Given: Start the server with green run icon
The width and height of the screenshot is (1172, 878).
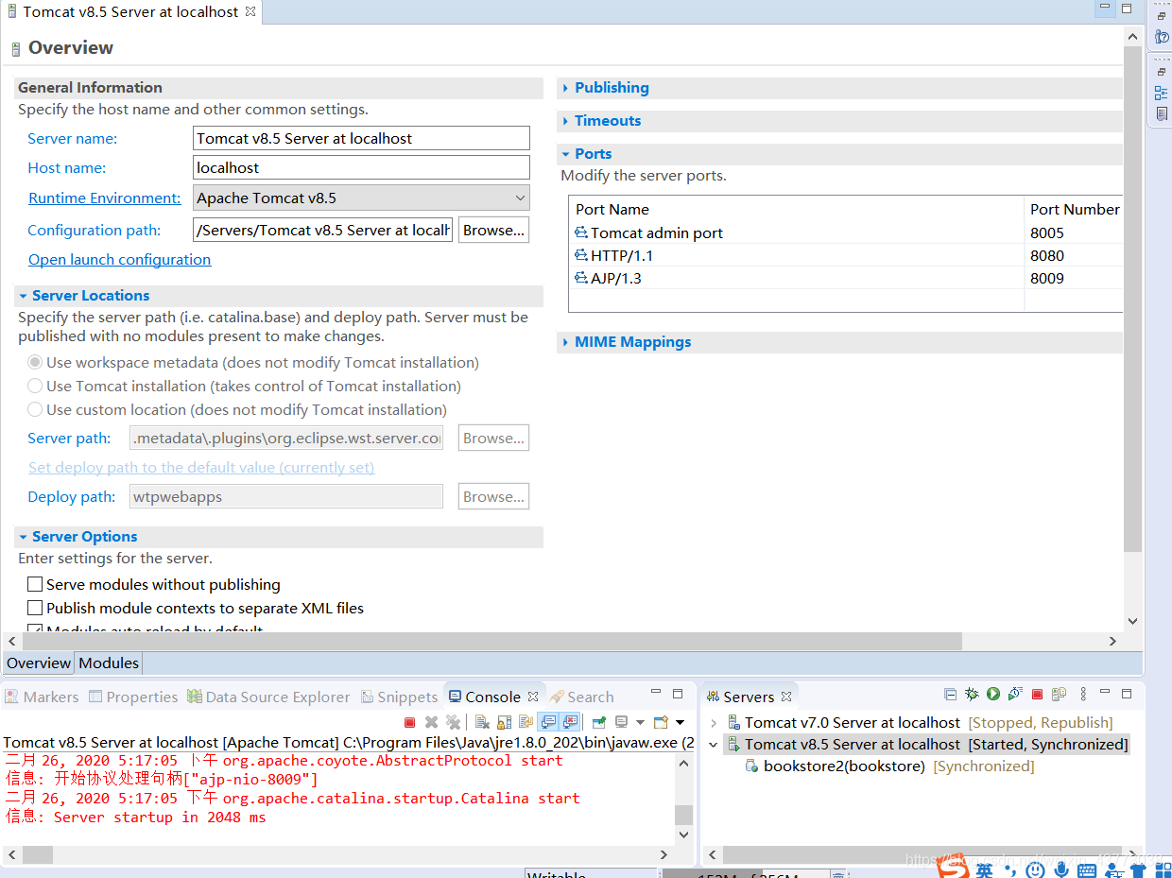Looking at the screenshot, I should (x=993, y=694).
